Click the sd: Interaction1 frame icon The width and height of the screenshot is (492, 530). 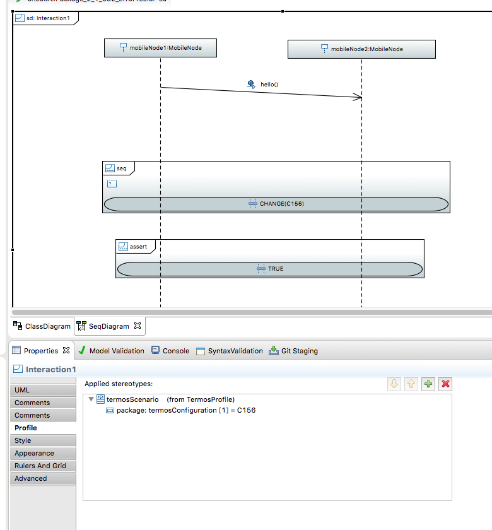(x=20, y=18)
